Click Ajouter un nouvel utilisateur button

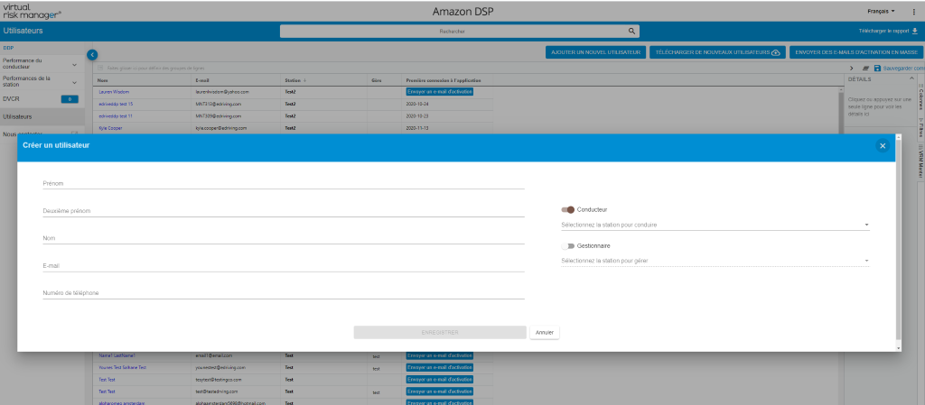(596, 52)
